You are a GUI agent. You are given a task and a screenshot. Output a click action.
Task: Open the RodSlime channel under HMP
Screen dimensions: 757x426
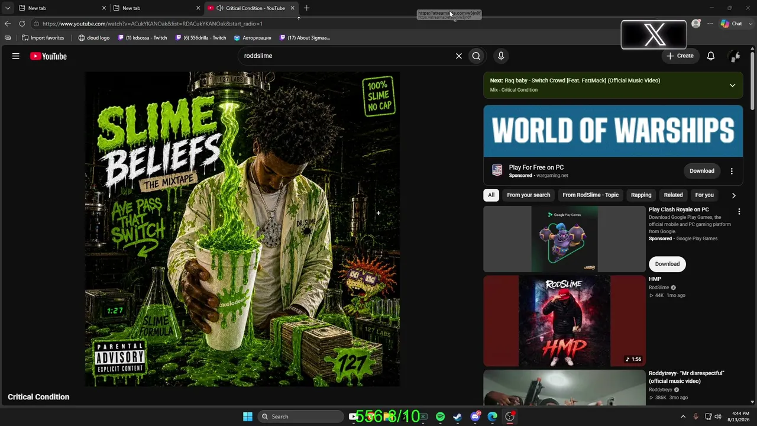659,288
